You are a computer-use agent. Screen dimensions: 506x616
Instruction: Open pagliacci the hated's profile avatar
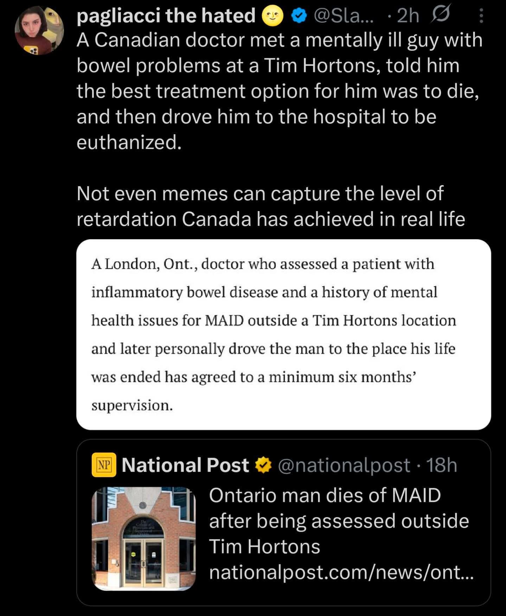pos(39,30)
